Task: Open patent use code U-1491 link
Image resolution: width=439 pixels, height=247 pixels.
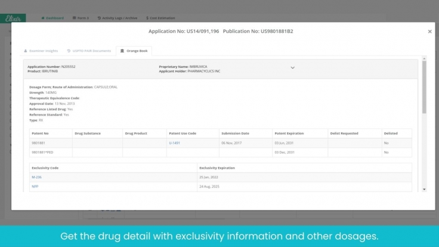Action: click(x=174, y=143)
